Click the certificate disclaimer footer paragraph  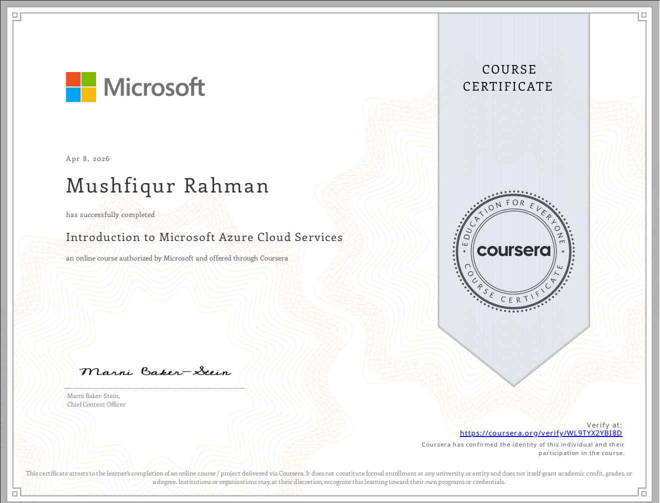(x=329, y=477)
